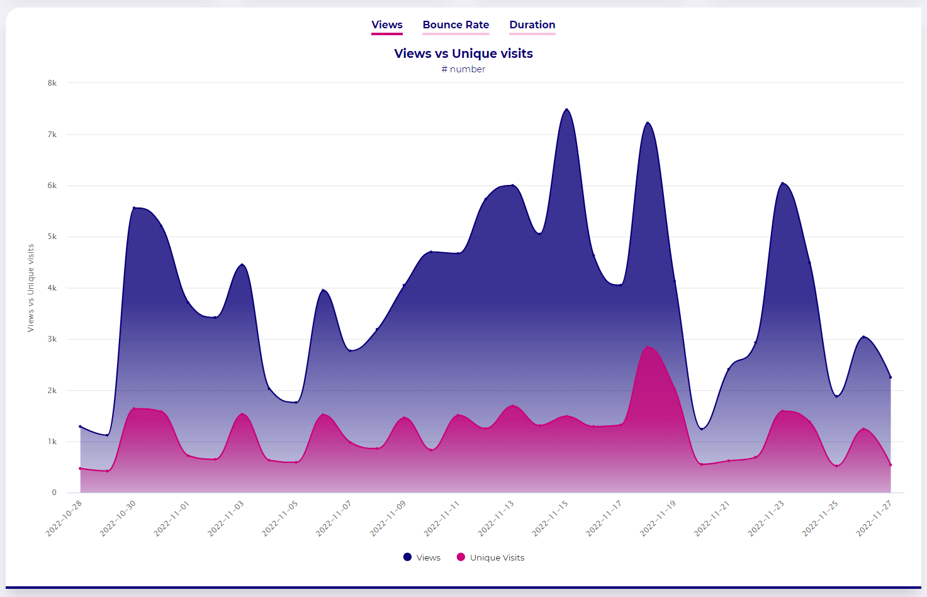Select the Duration tab
The height and width of the screenshot is (597, 927).
pos(532,25)
